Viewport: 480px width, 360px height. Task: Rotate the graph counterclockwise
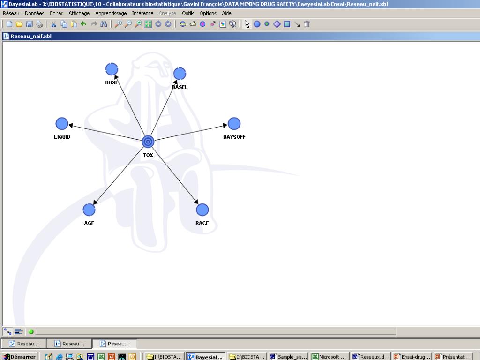point(158,24)
